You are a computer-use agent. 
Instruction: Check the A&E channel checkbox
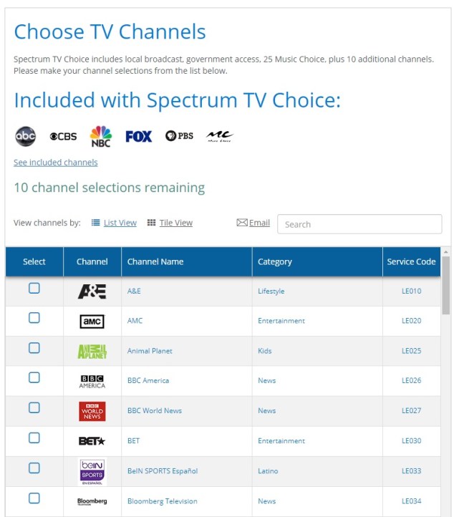(x=34, y=289)
